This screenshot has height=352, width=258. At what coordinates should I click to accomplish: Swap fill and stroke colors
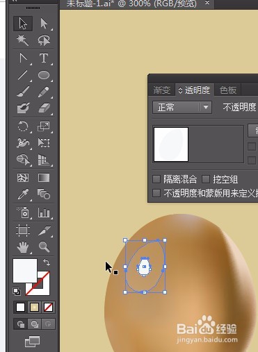coord(47,262)
